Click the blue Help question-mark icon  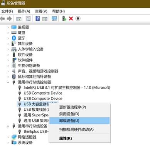pyautogui.click(x=37, y=19)
